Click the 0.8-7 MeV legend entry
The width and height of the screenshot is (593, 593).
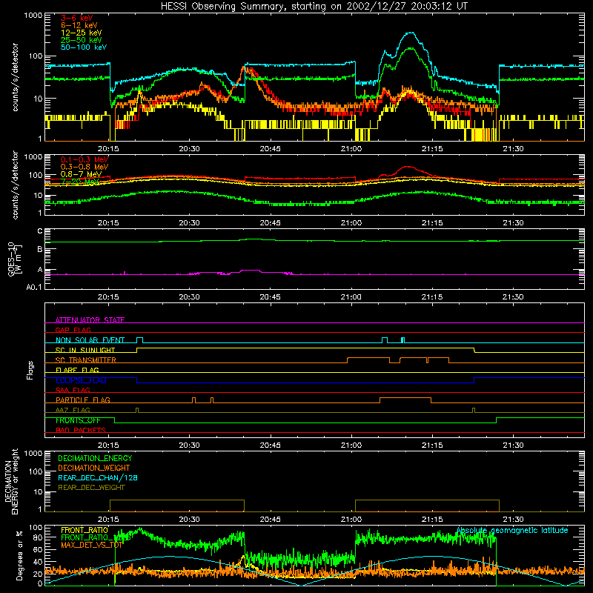click(81, 174)
